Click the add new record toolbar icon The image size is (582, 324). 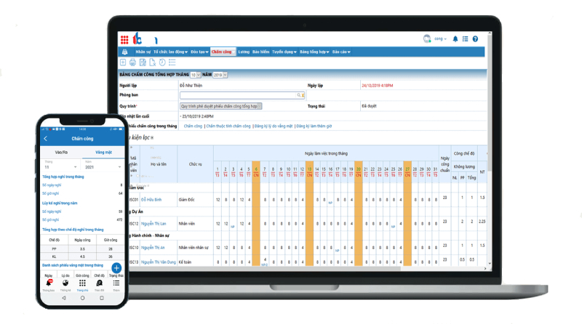(x=123, y=62)
